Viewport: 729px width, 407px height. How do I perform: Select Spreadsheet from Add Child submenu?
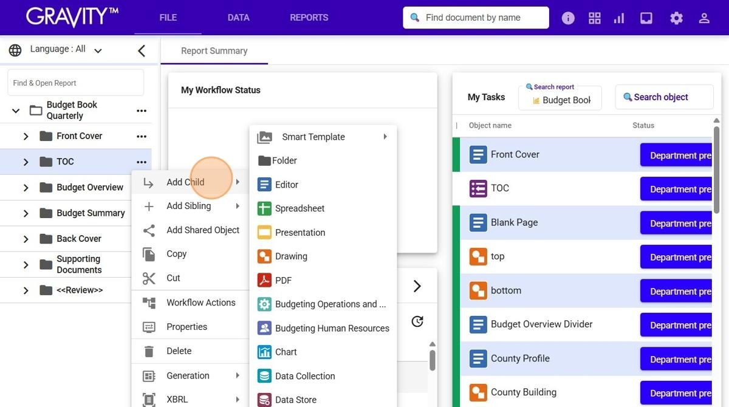[323, 208]
